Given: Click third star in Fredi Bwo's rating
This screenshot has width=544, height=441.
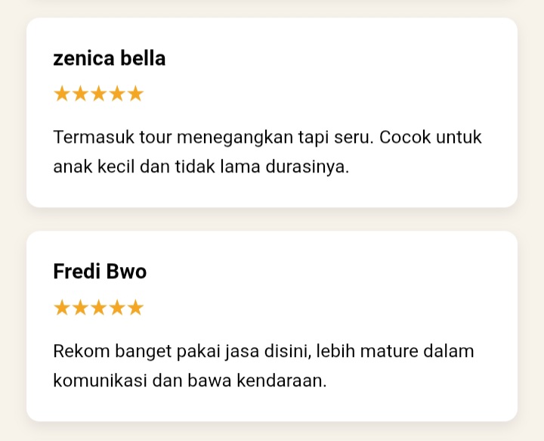Looking at the screenshot, I should (98, 308).
